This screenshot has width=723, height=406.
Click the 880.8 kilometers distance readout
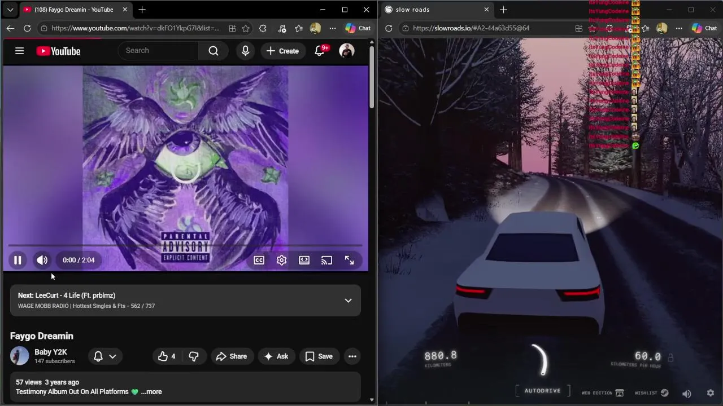[x=441, y=356]
